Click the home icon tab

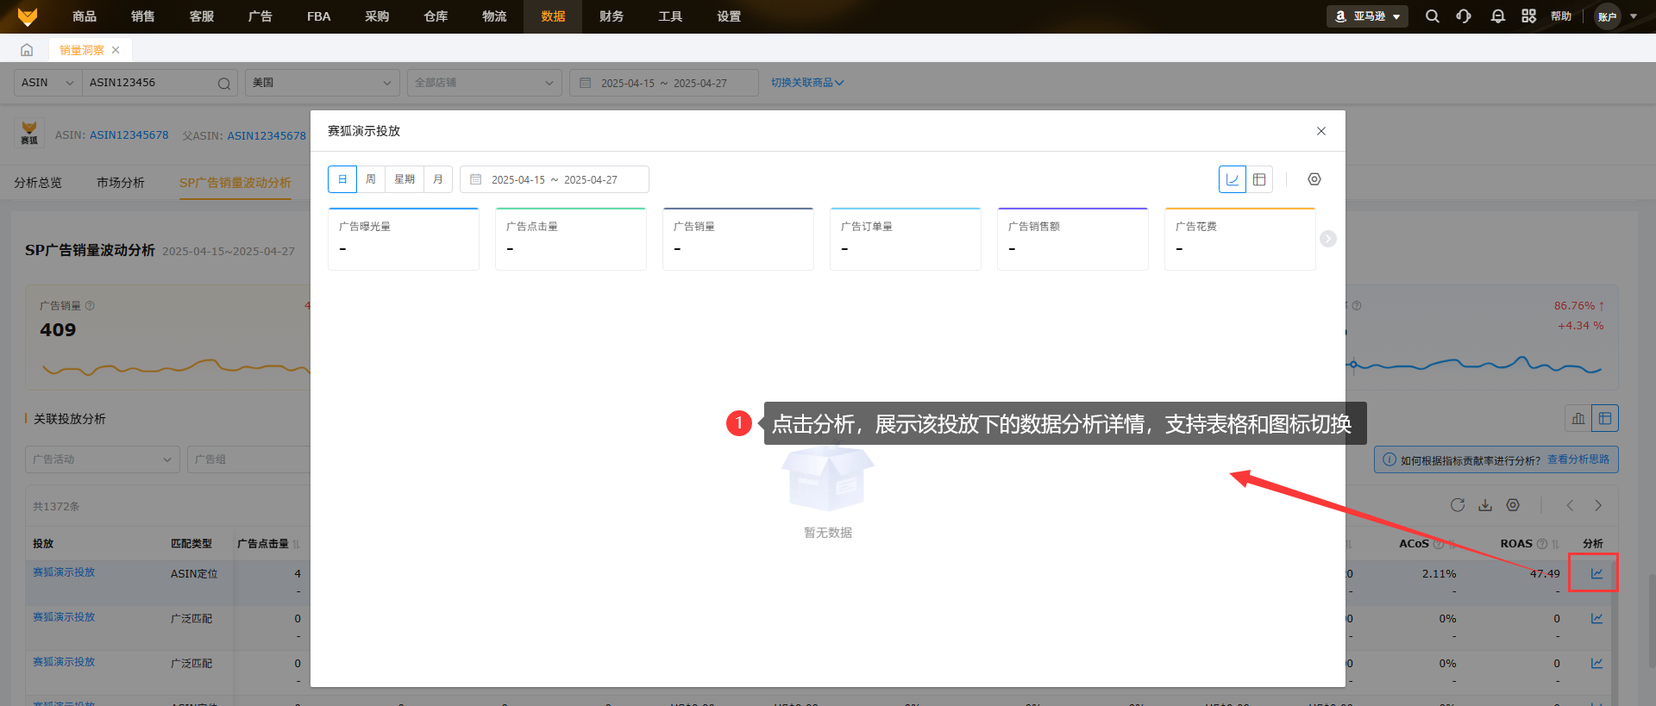tap(27, 50)
